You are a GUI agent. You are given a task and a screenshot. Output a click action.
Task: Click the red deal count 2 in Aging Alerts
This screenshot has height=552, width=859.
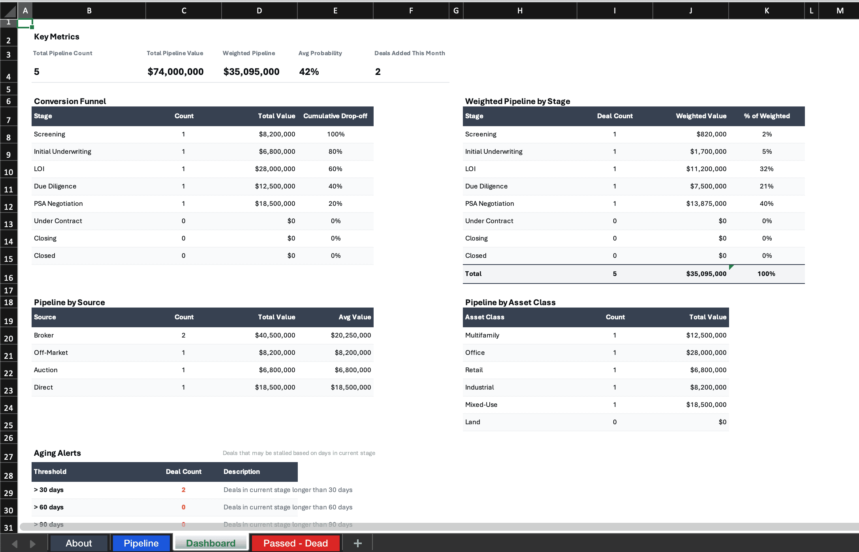[x=183, y=490]
